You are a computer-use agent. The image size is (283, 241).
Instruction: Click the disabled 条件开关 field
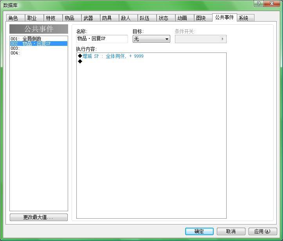pos(200,39)
